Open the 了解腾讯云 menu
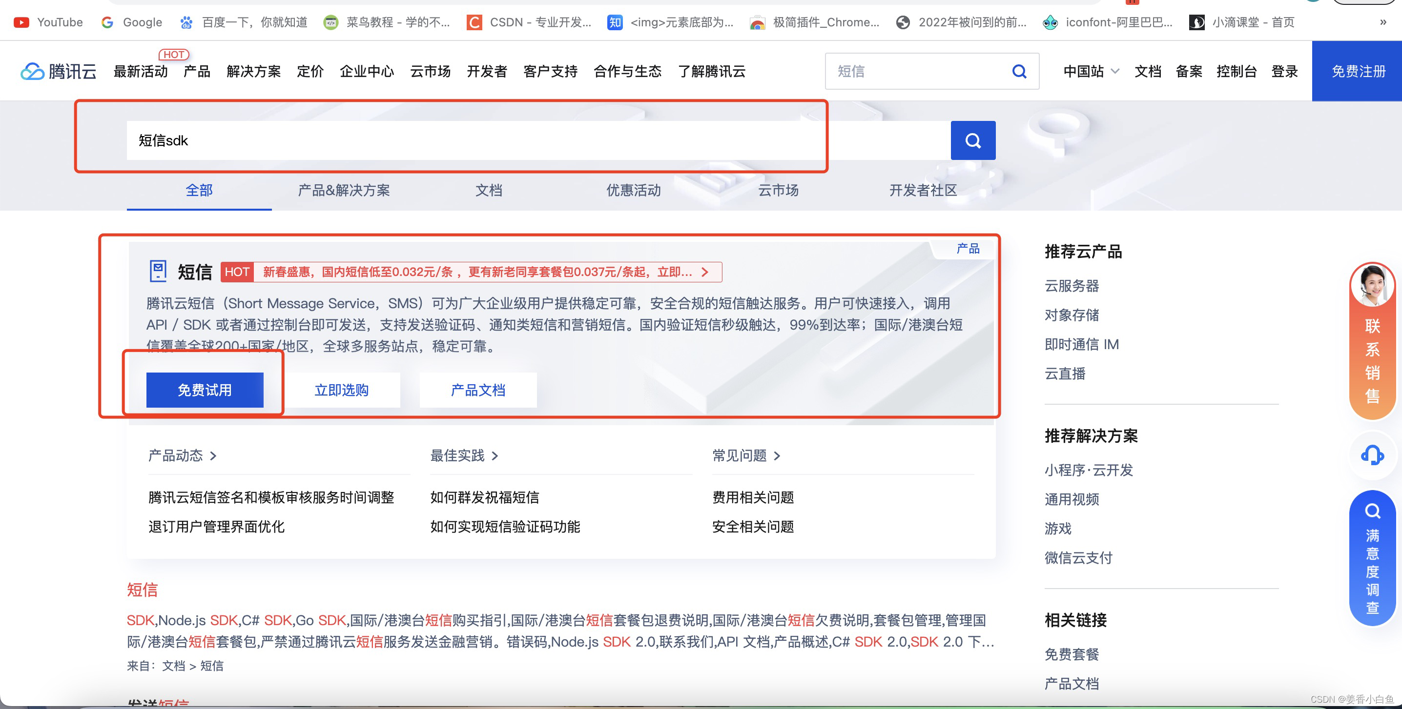This screenshot has width=1402, height=709. tap(711, 71)
